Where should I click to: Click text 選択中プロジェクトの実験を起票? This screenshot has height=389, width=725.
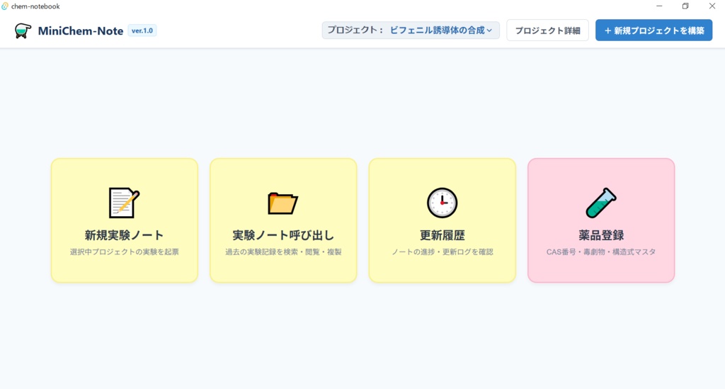coord(125,252)
